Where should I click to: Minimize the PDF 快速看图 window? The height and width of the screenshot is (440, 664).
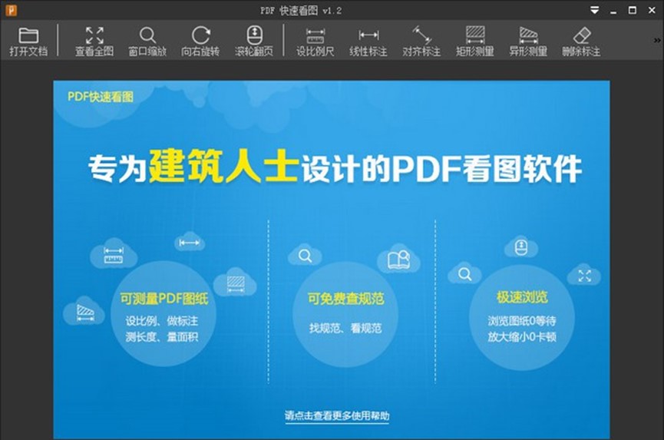point(613,11)
